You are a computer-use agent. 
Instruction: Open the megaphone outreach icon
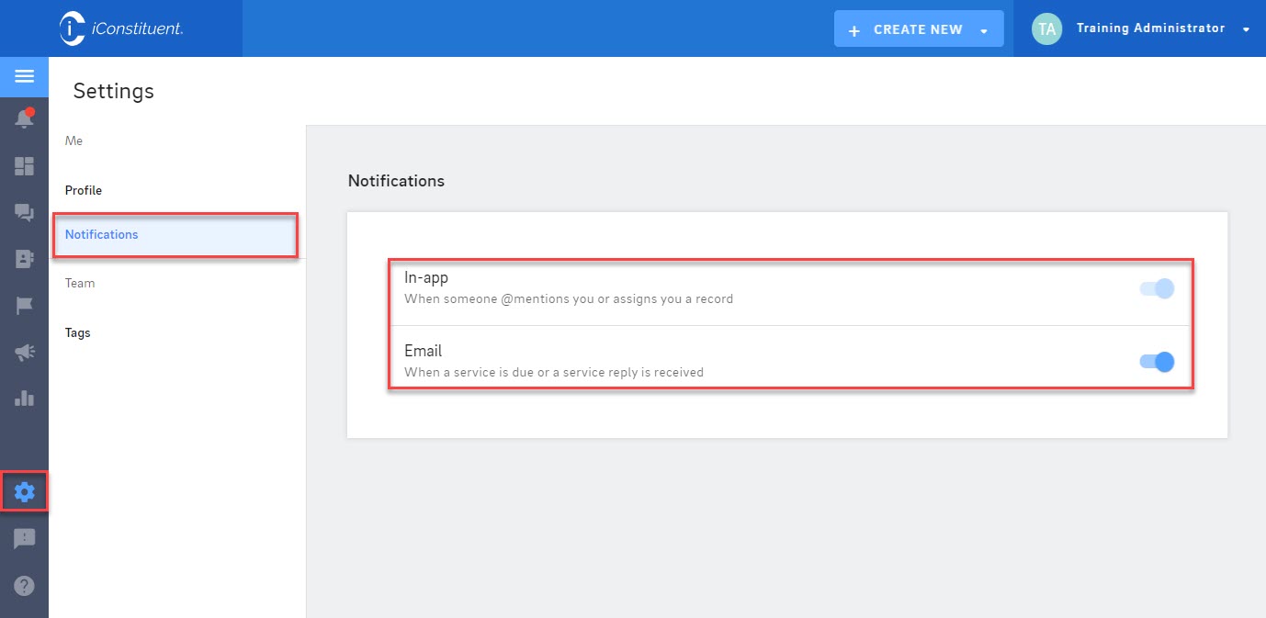click(24, 353)
